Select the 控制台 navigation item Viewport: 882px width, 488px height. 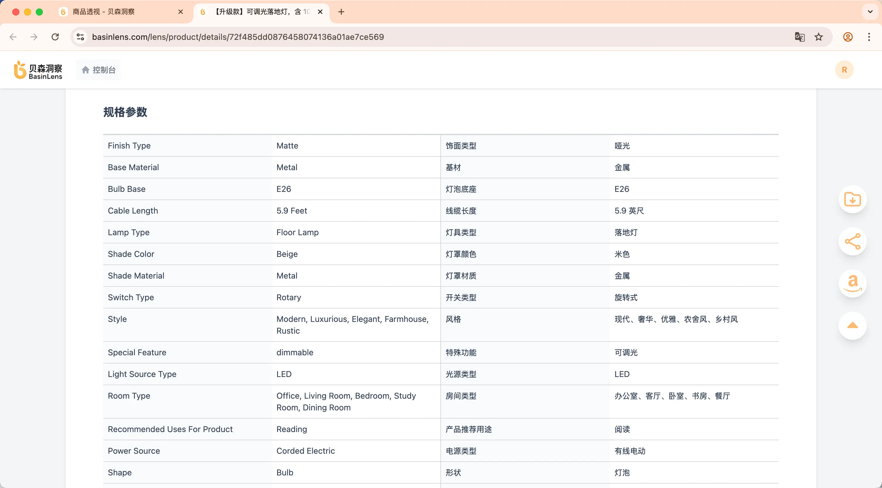pyautogui.click(x=104, y=69)
